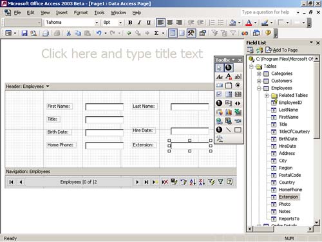Screen dimensions: 322x242
Task: Toggle the Field List button
Action: pos(173,33)
